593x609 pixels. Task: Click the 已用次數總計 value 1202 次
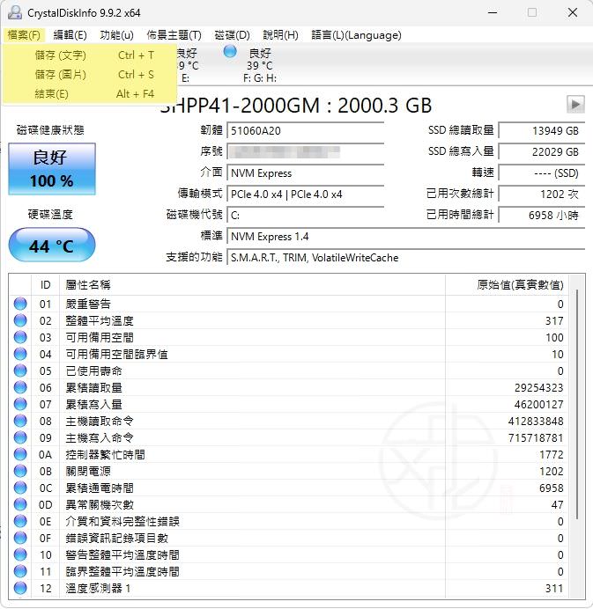point(542,194)
